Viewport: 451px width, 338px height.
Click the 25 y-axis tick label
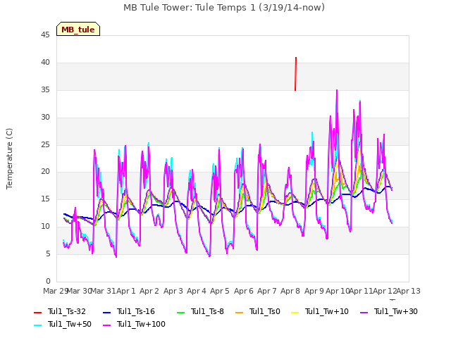[45, 144]
